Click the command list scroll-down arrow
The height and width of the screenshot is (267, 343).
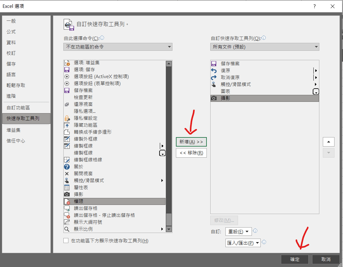[x=169, y=229]
